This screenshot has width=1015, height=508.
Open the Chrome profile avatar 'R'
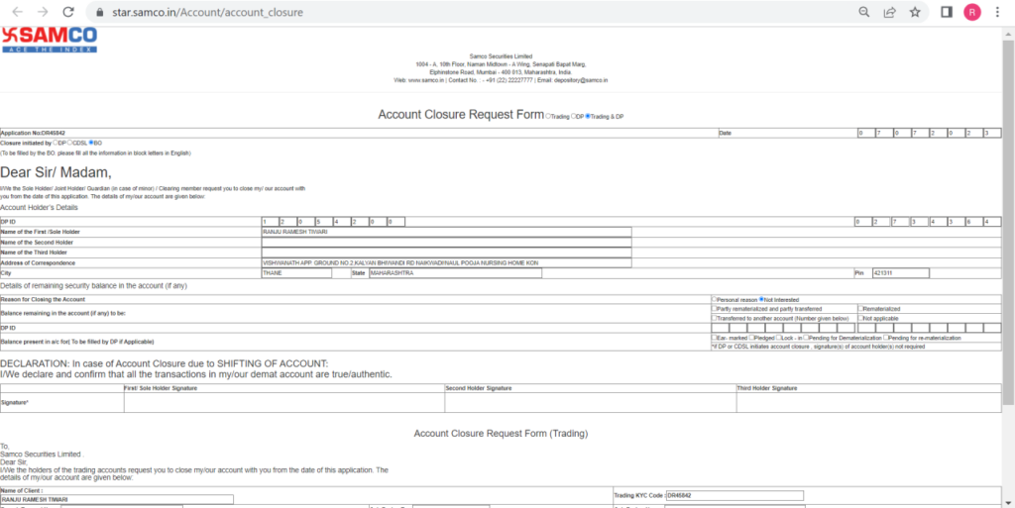972,13
